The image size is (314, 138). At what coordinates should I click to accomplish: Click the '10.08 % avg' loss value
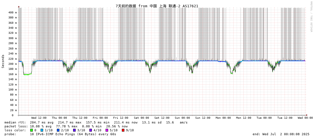[41, 126]
